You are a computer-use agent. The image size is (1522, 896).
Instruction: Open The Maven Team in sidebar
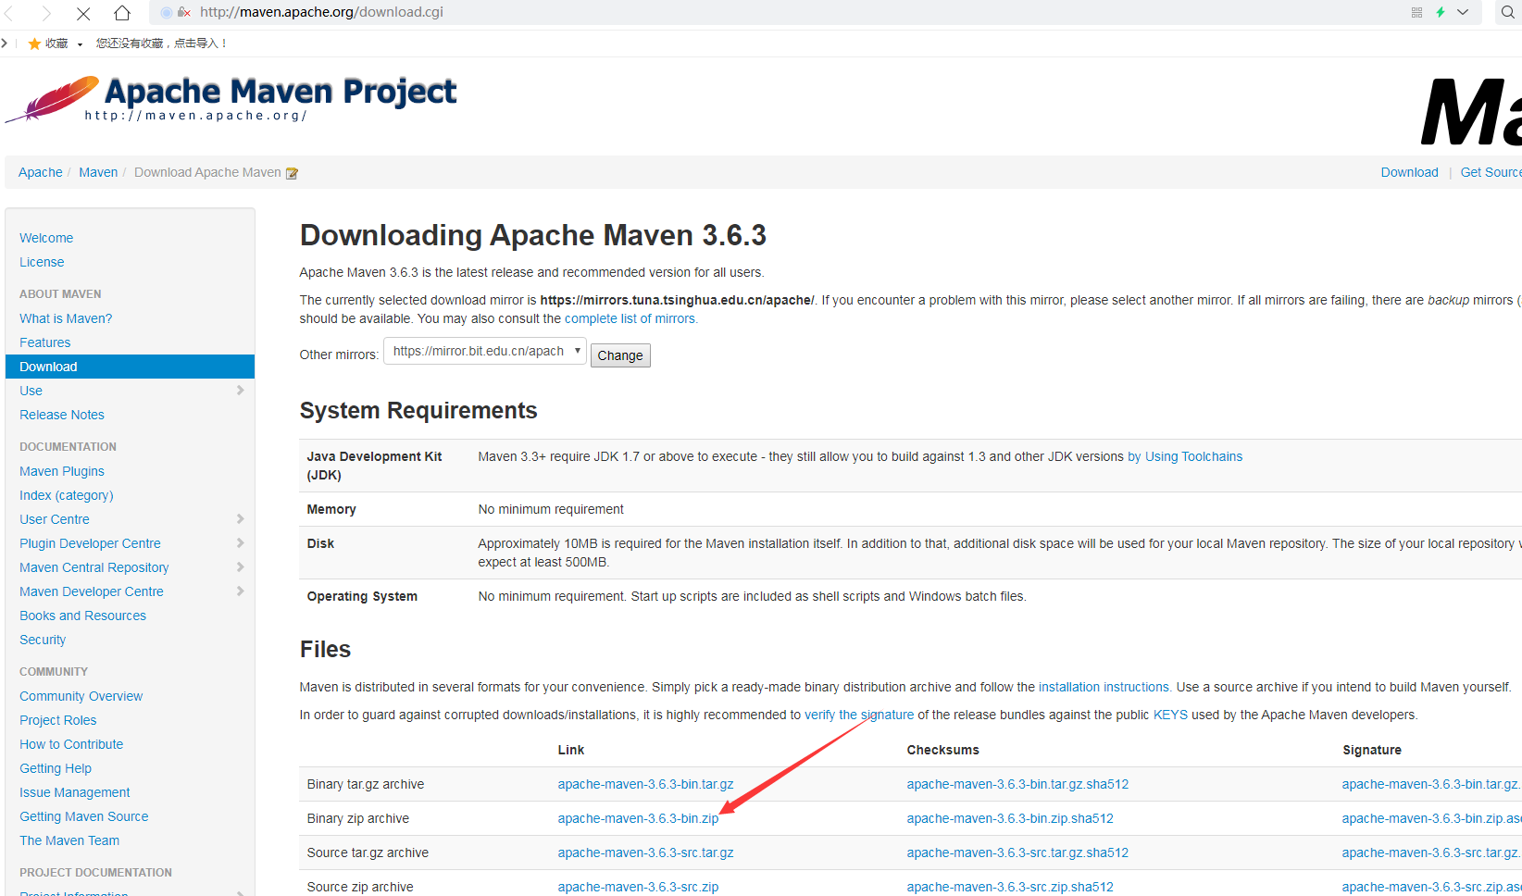click(69, 840)
